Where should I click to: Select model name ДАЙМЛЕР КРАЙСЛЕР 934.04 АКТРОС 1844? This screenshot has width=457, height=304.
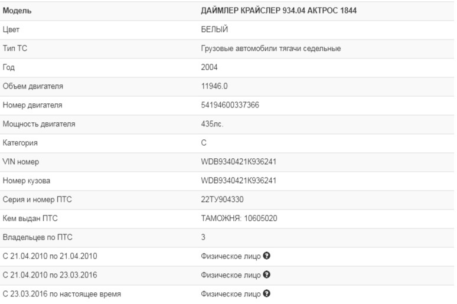tap(279, 11)
